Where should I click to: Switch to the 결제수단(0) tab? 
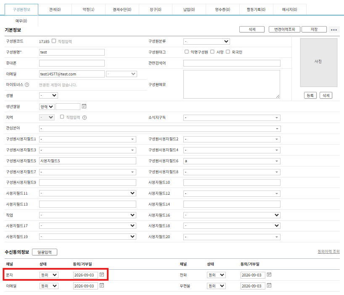point(122,9)
